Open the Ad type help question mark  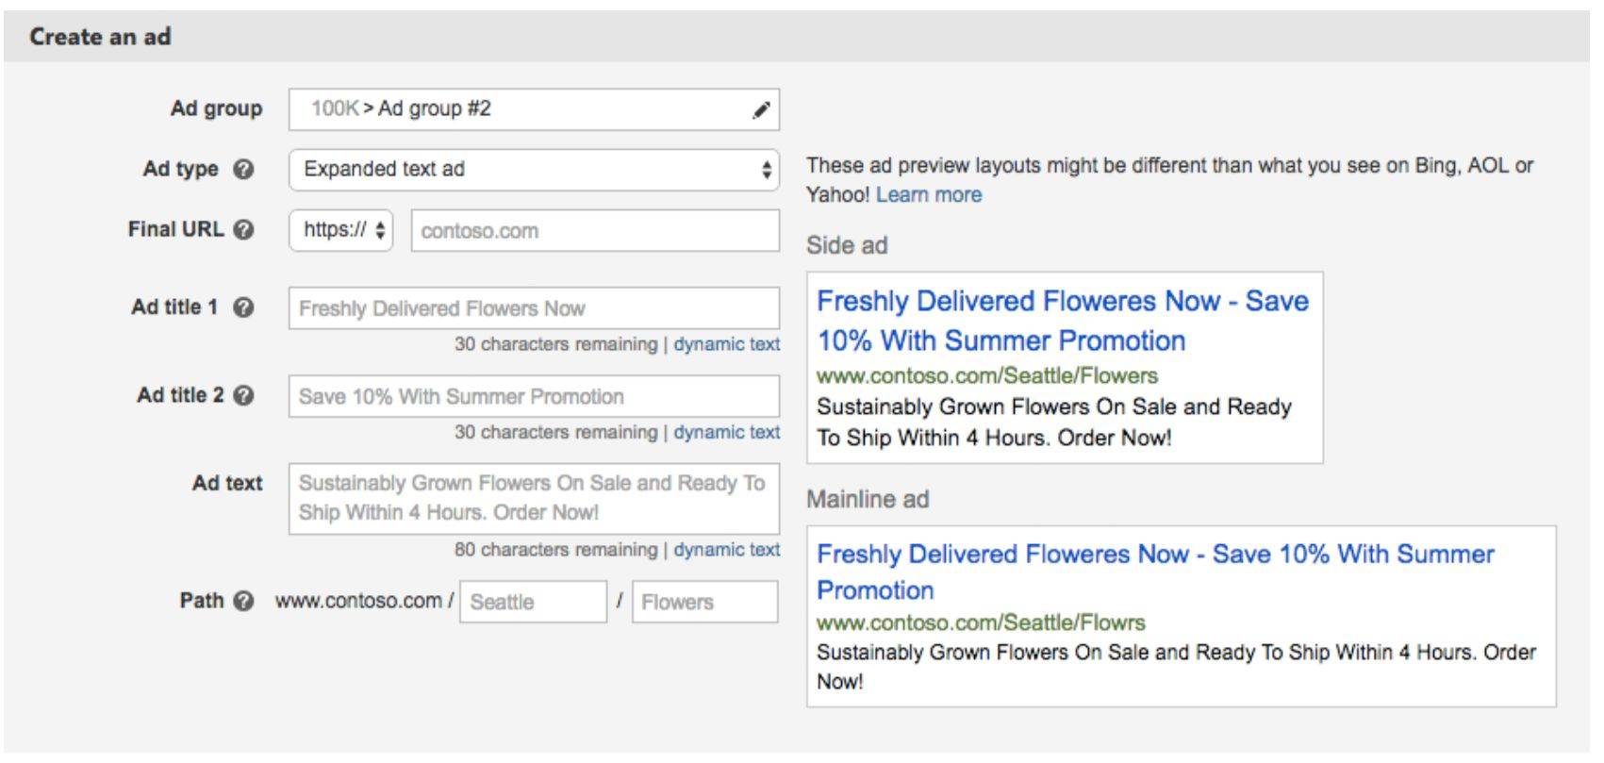click(x=243, y=170)
